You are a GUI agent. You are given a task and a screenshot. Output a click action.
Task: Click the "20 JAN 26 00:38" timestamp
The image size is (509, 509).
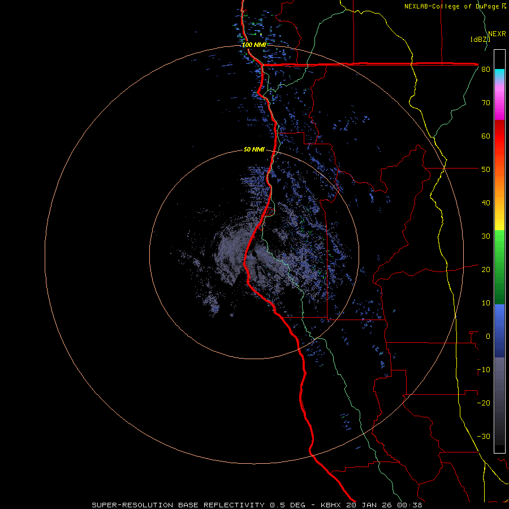pos(385,505)
